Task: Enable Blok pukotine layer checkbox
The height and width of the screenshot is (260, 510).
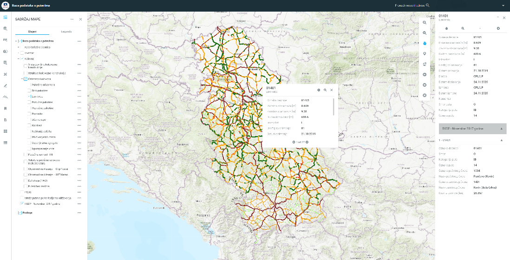Action: click(29, 91)
